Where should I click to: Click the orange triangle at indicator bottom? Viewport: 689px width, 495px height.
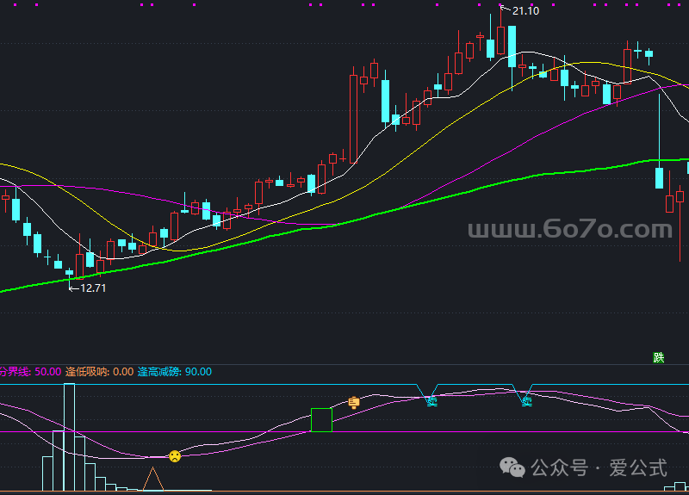tap(153, 479)
